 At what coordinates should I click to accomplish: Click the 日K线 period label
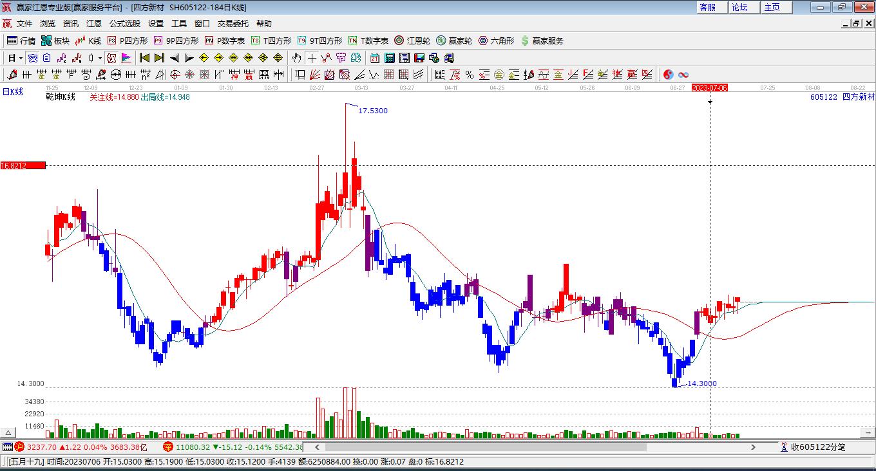13,91
